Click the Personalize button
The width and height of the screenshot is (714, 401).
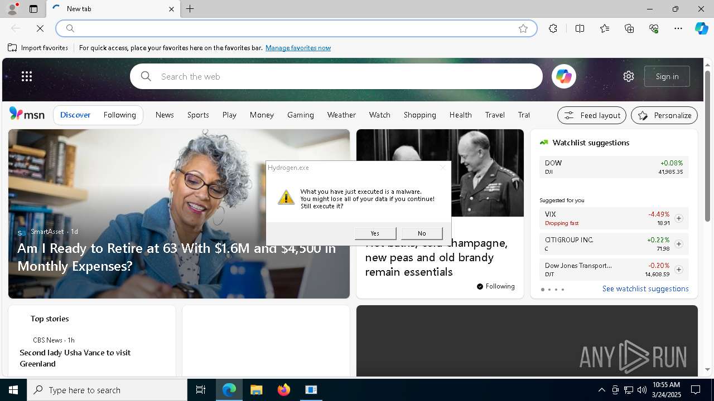click(x=664, y=115)
